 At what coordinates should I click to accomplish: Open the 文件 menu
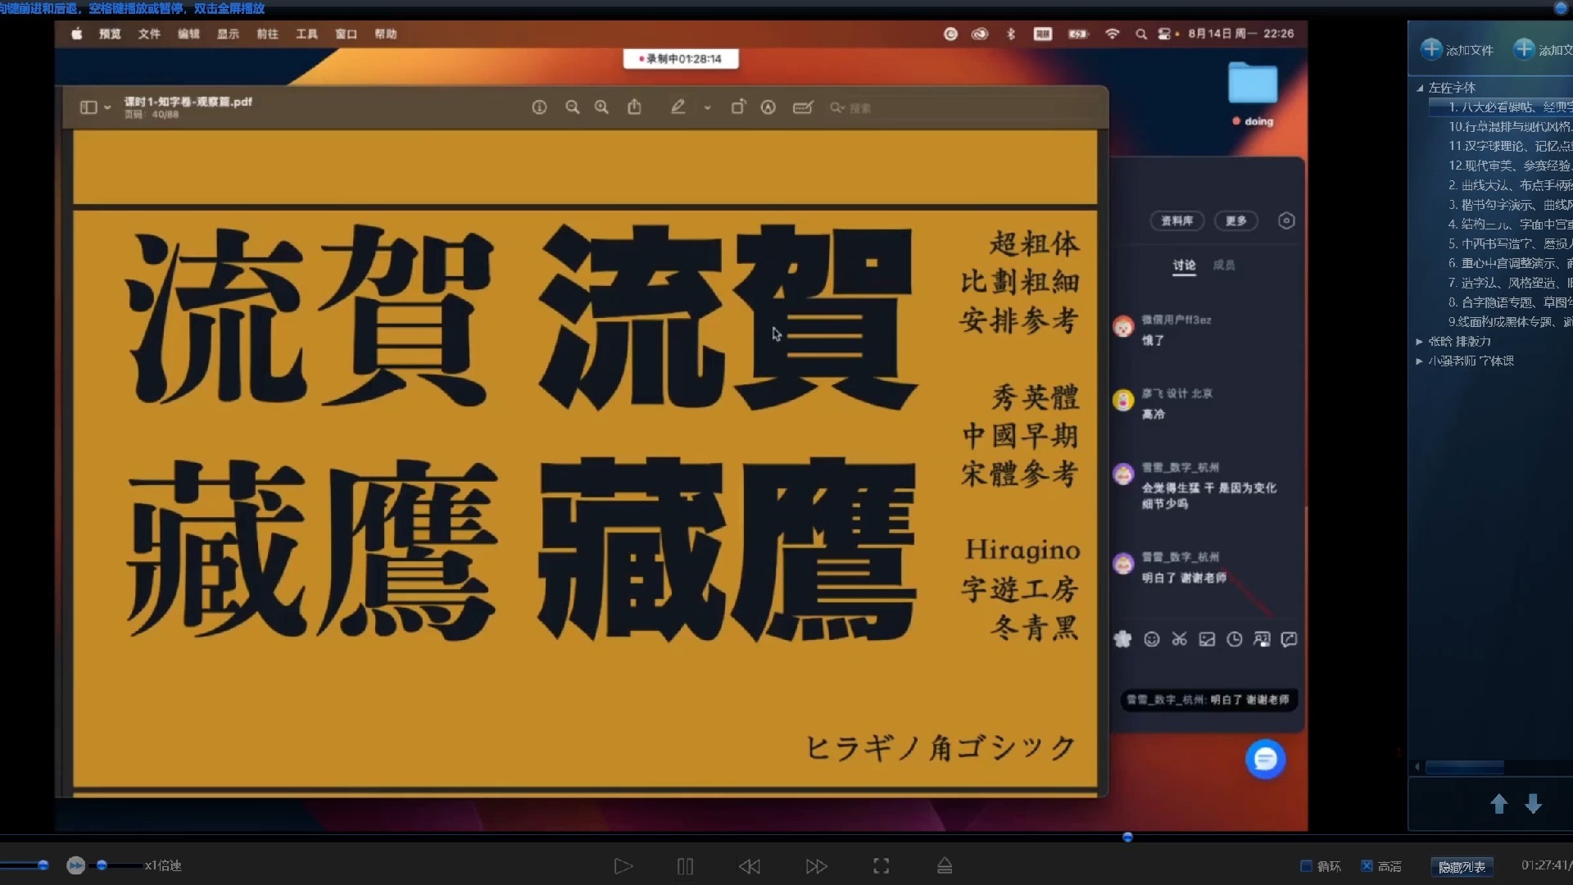click(x=149, y=34)
